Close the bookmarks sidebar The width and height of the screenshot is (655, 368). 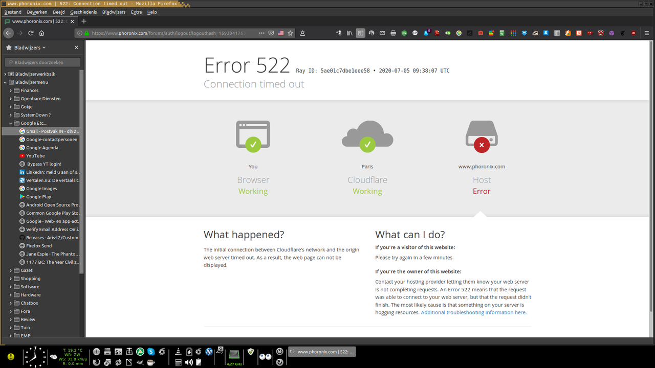(x=76, y=48)
